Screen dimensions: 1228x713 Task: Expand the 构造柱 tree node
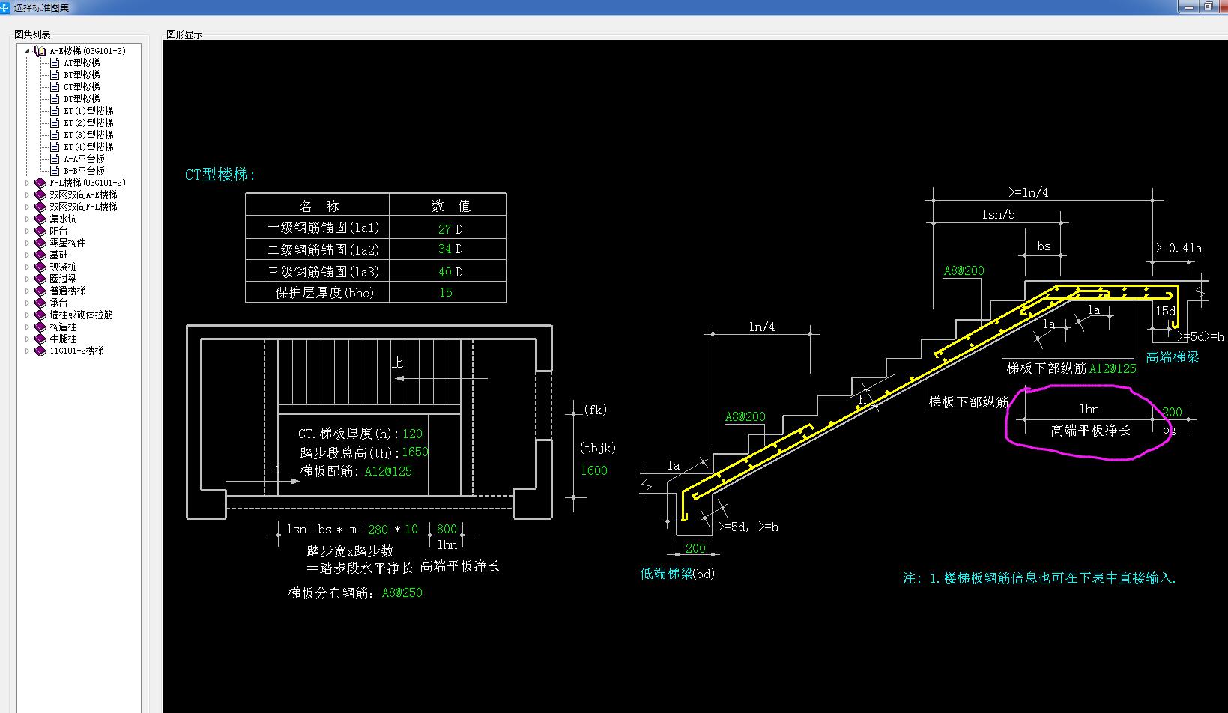click(x=28, y=327)
